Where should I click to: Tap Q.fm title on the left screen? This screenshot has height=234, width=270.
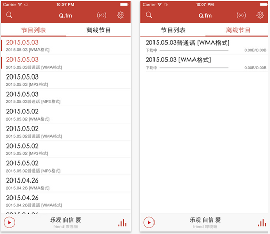[x=66, y=16]
